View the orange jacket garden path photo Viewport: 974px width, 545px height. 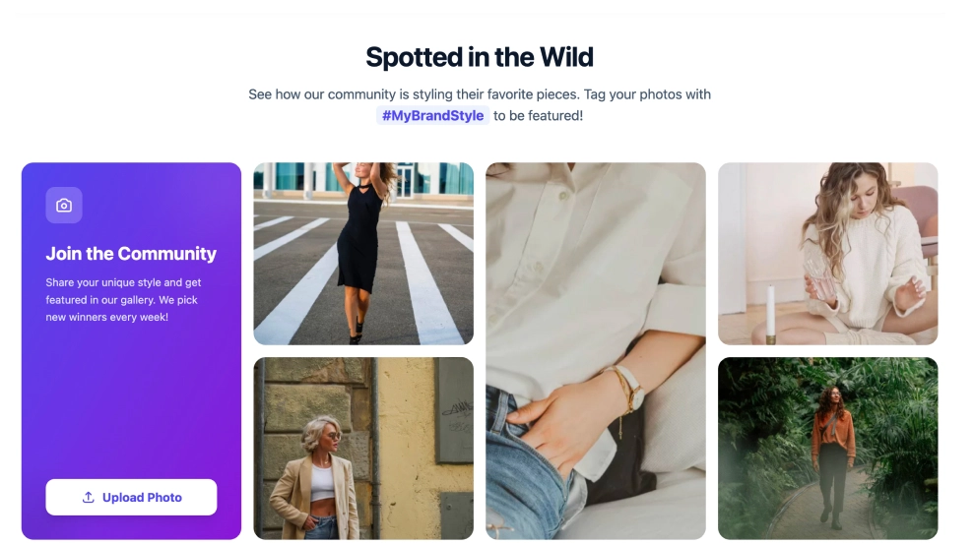pos(827,448)
